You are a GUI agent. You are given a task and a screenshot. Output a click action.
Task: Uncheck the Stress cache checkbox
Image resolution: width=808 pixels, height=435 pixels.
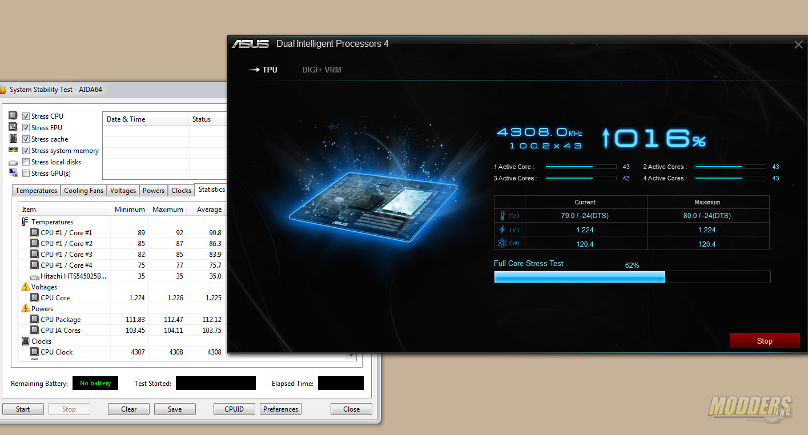26,139
